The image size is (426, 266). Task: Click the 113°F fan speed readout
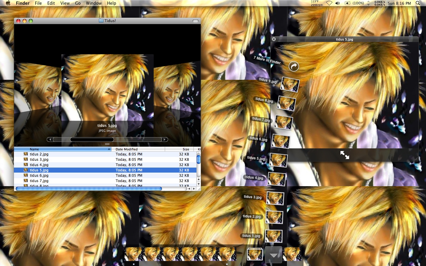coord(317,3)
